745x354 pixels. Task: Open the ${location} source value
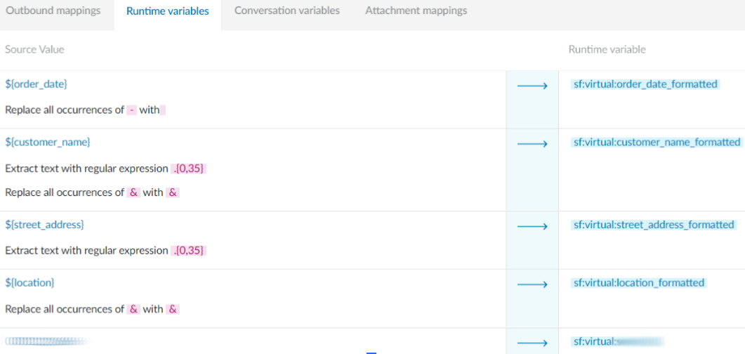(29, 282)
